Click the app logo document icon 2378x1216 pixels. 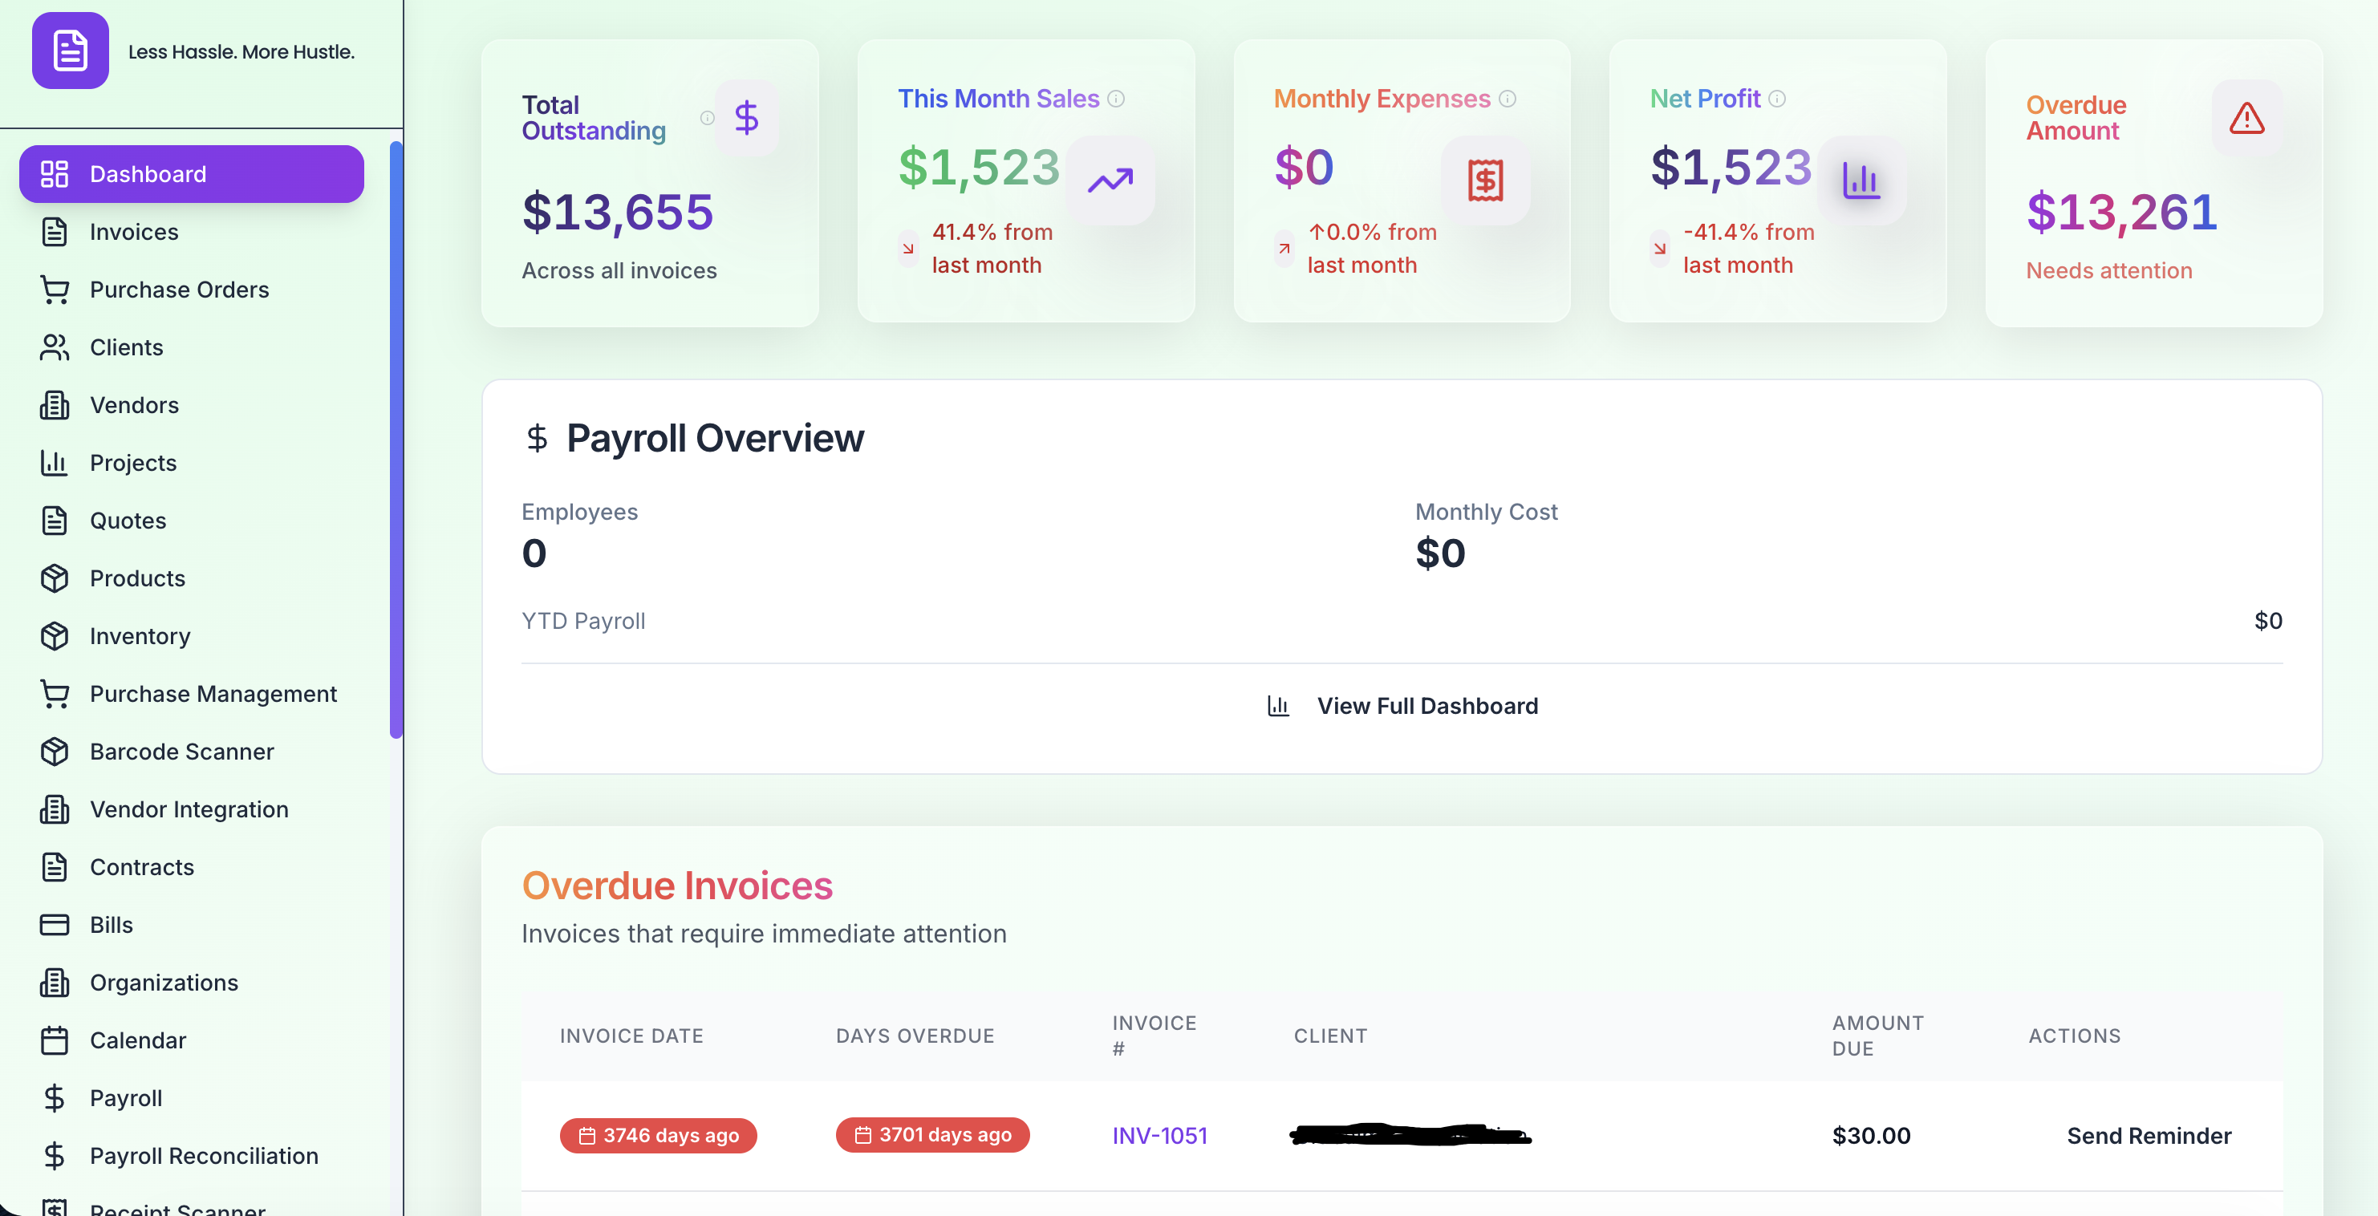click(70, 51)
